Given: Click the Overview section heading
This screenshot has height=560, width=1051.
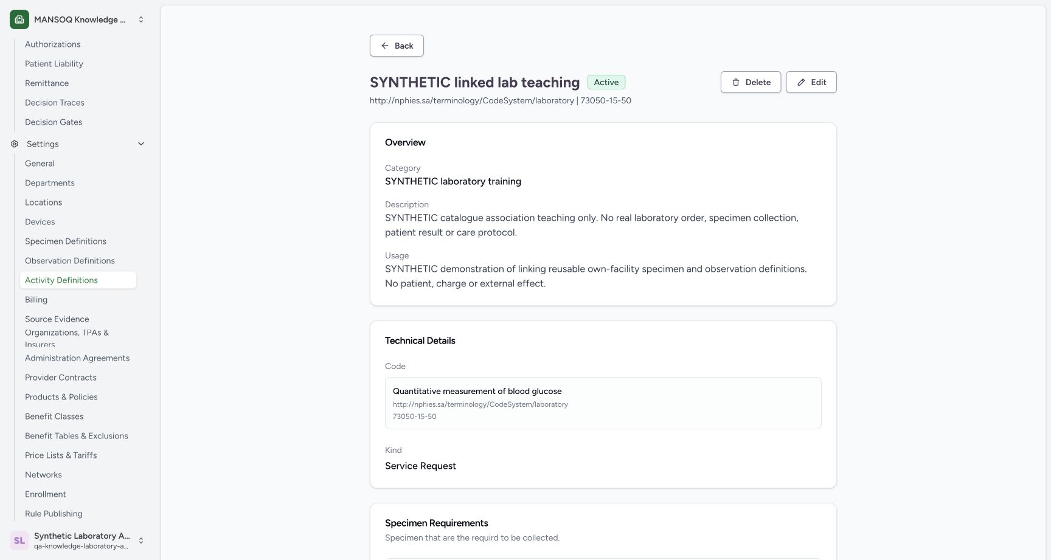Looking at the screenshot, I should click(x=405, y=142).
